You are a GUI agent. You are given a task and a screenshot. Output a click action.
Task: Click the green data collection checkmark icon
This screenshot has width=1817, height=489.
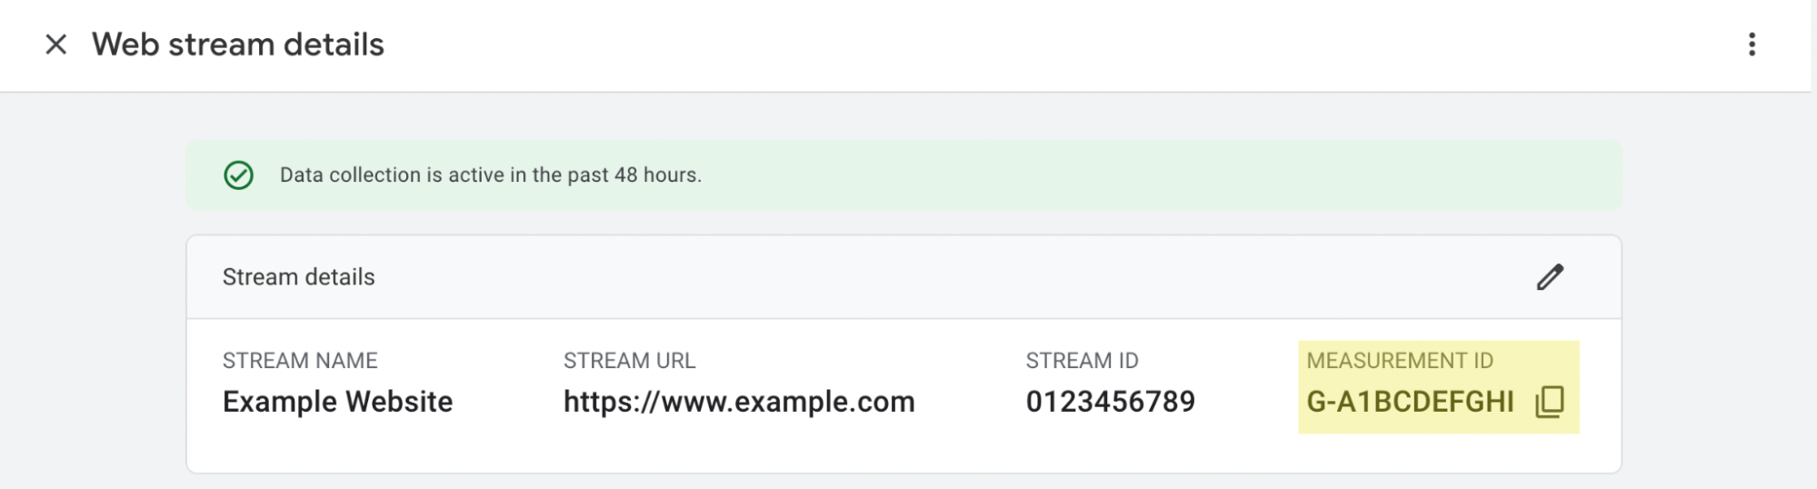[239, 175]
